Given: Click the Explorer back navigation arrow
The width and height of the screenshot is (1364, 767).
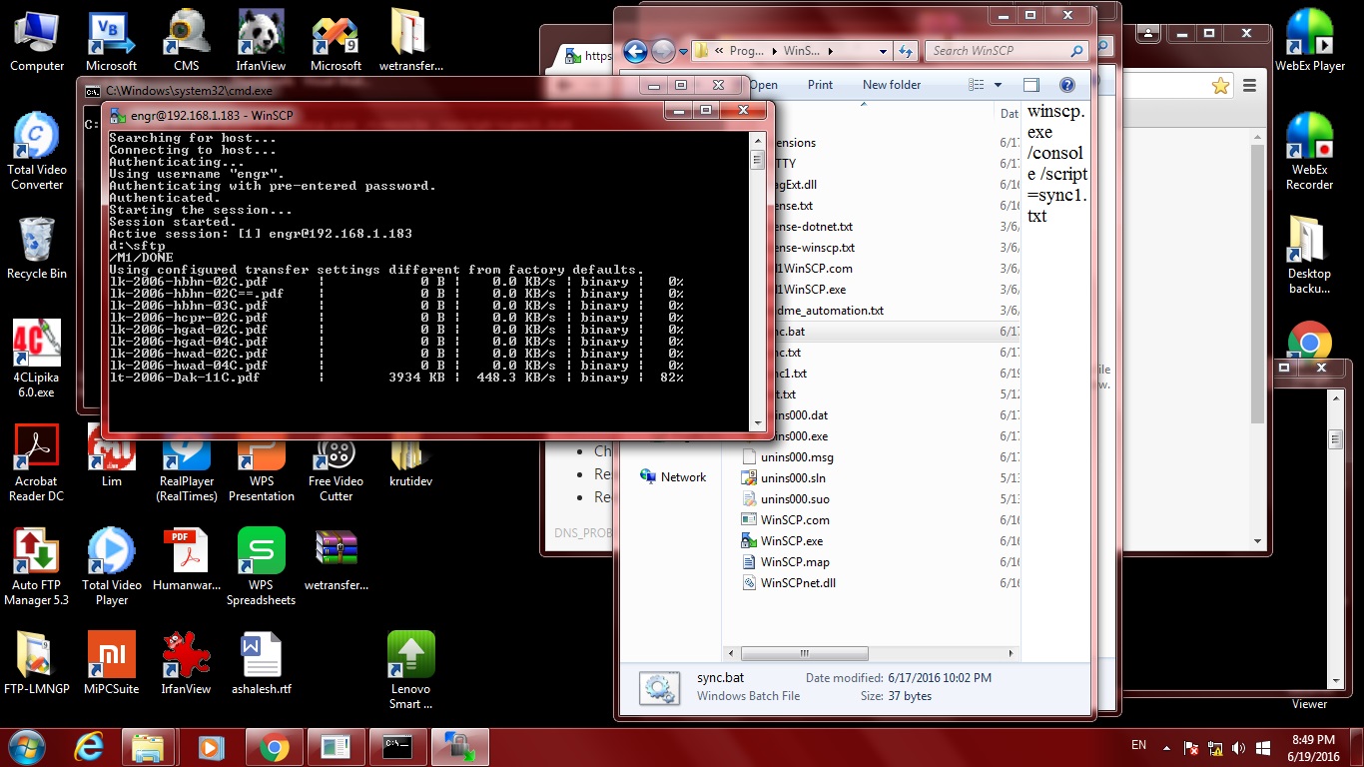Looking at the screenshot, I should click(635, 51).
